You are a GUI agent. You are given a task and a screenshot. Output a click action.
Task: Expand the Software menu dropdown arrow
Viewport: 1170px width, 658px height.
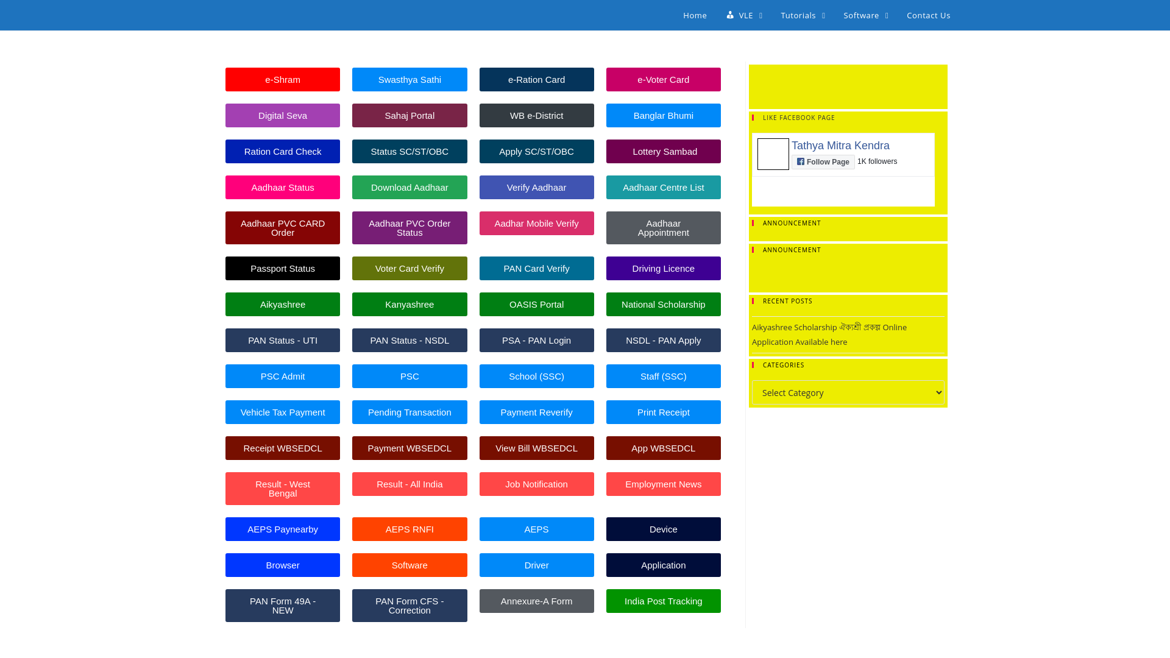pos(887,16)
